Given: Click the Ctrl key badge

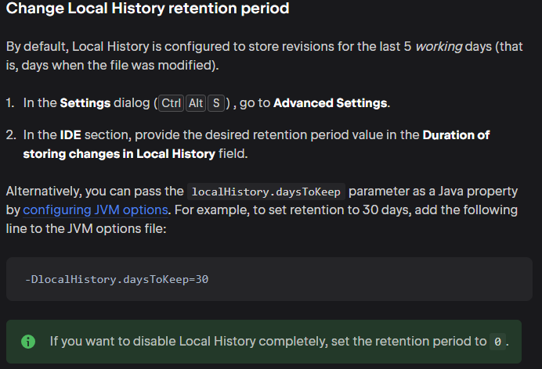Looking at the screenshot, I should point(171,103).
